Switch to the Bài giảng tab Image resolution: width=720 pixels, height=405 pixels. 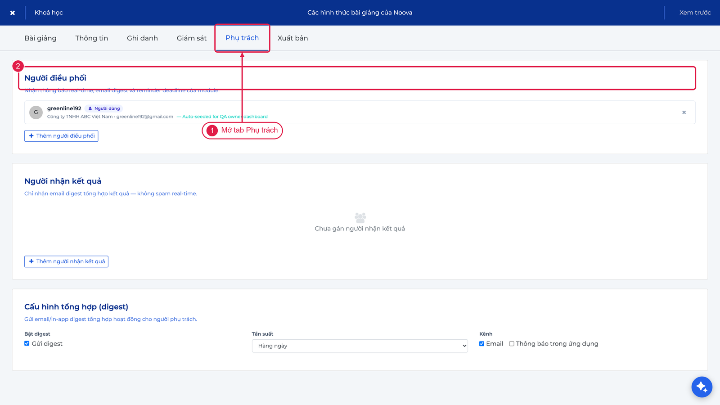tap(40, 38)
